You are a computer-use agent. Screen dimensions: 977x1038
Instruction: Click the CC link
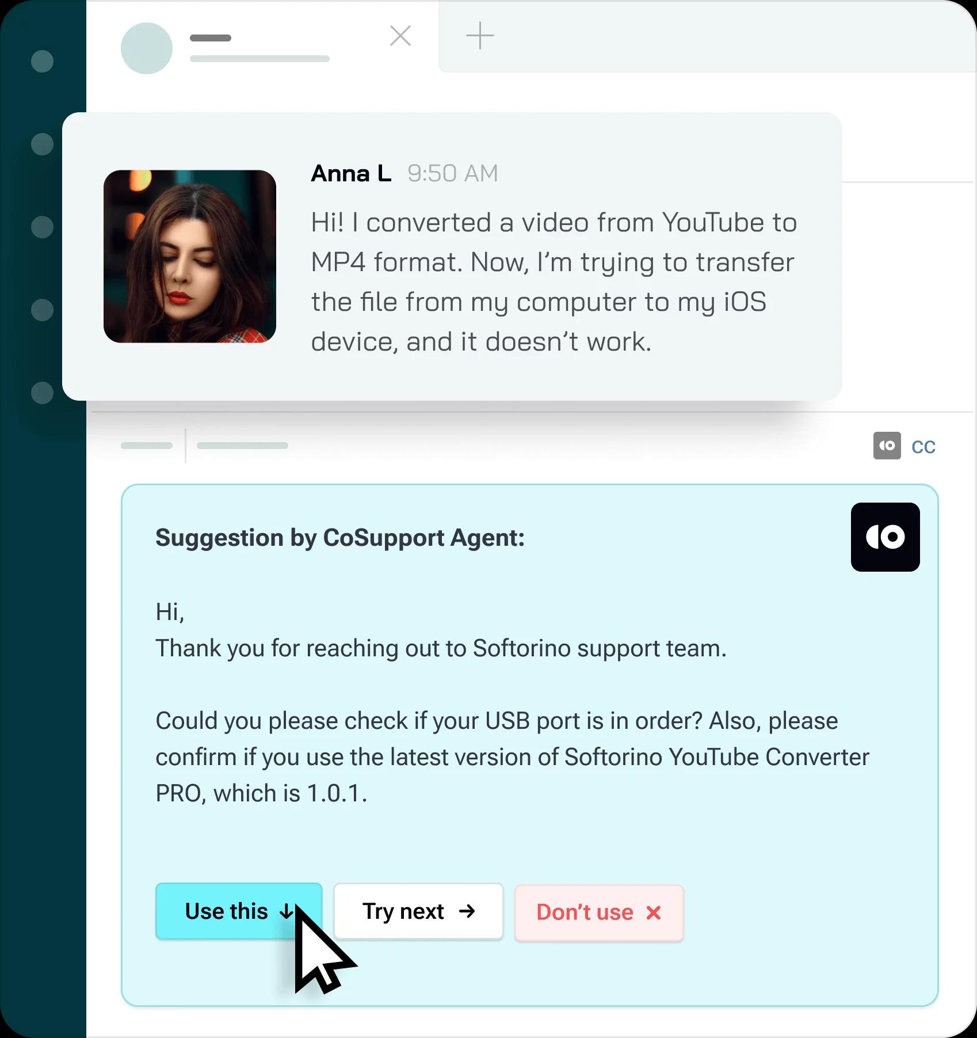(x=923, y=447)
